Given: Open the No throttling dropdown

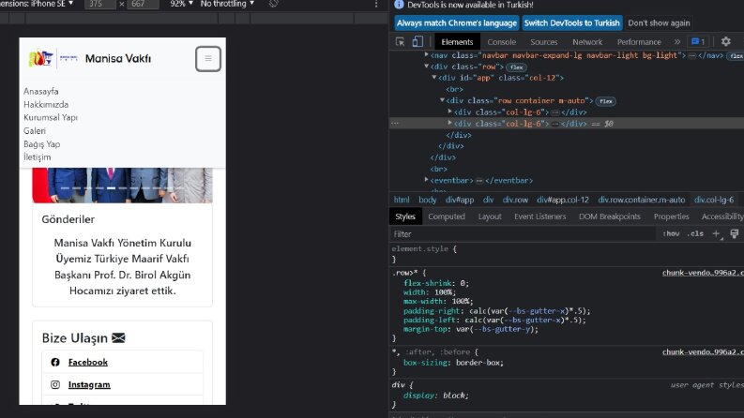Looking at the screenshot, I should click(x=227, y=4).
